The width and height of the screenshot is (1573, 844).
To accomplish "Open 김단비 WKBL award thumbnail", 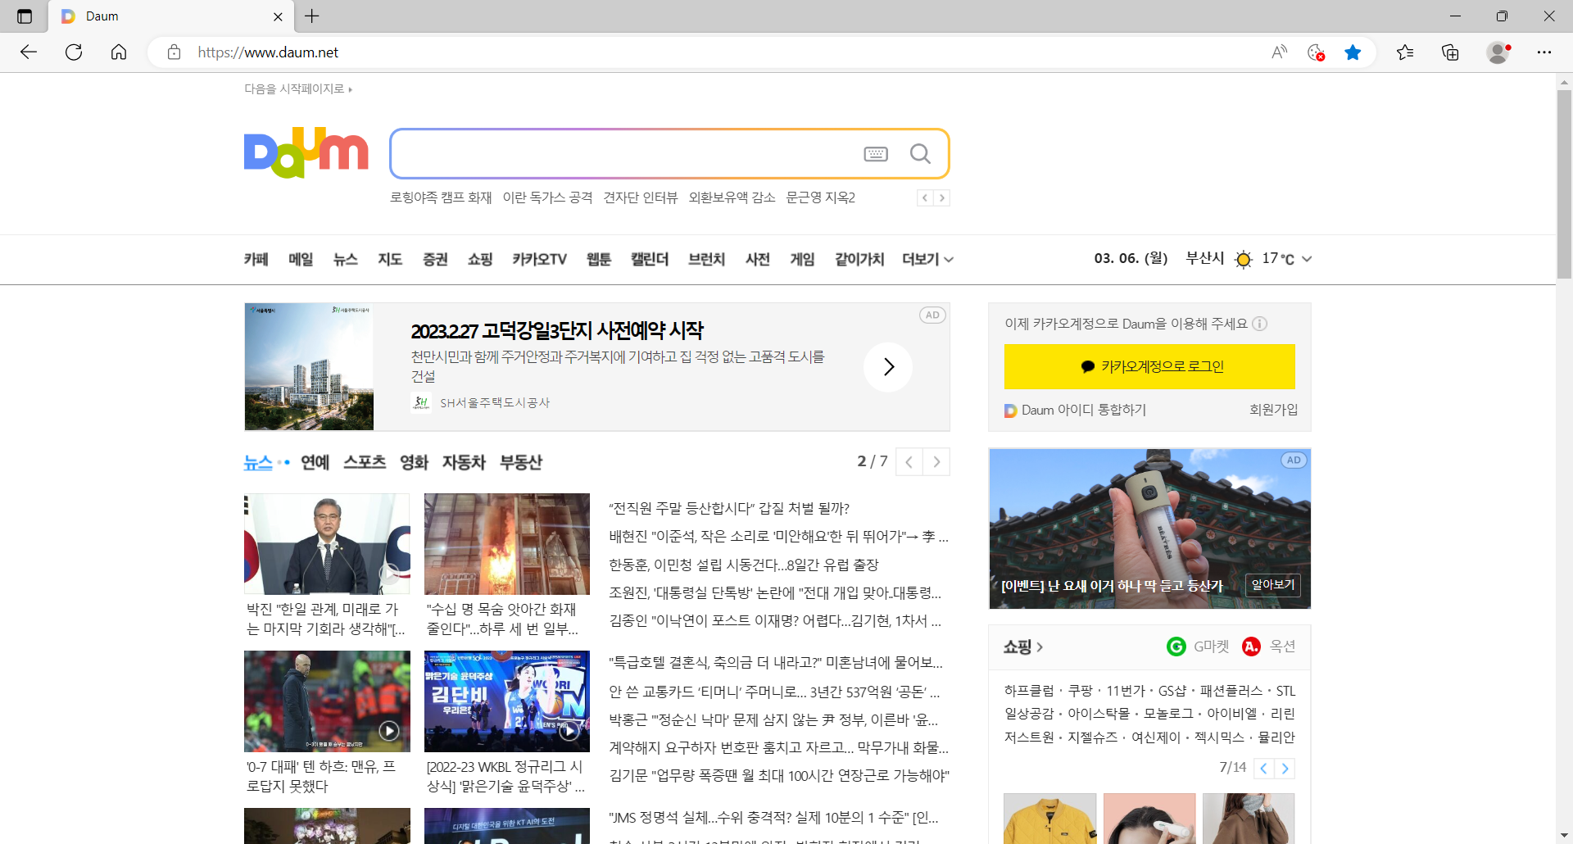I will pos(507,701).
